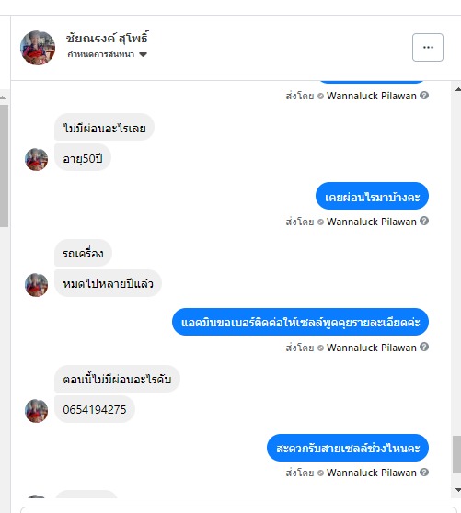Click the message input field at bottom
The height and width of the screenshot is (513, 461).
coord(238,509)
